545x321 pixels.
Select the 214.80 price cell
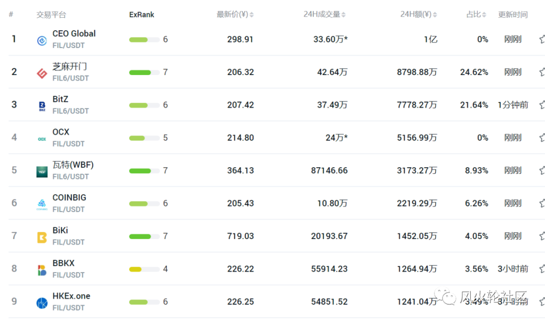[241, 138]
